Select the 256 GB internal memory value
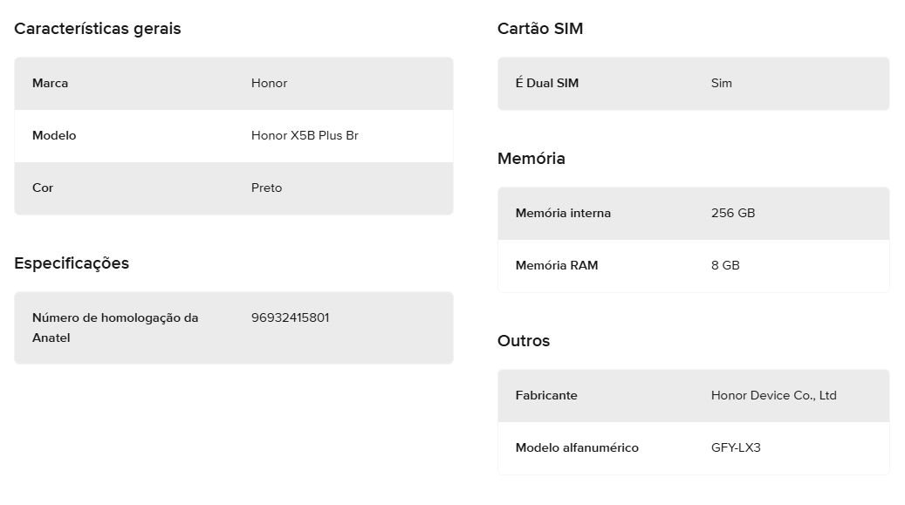Image resolution: width=905 pixels, height=505 pixels. click(733, 213)
